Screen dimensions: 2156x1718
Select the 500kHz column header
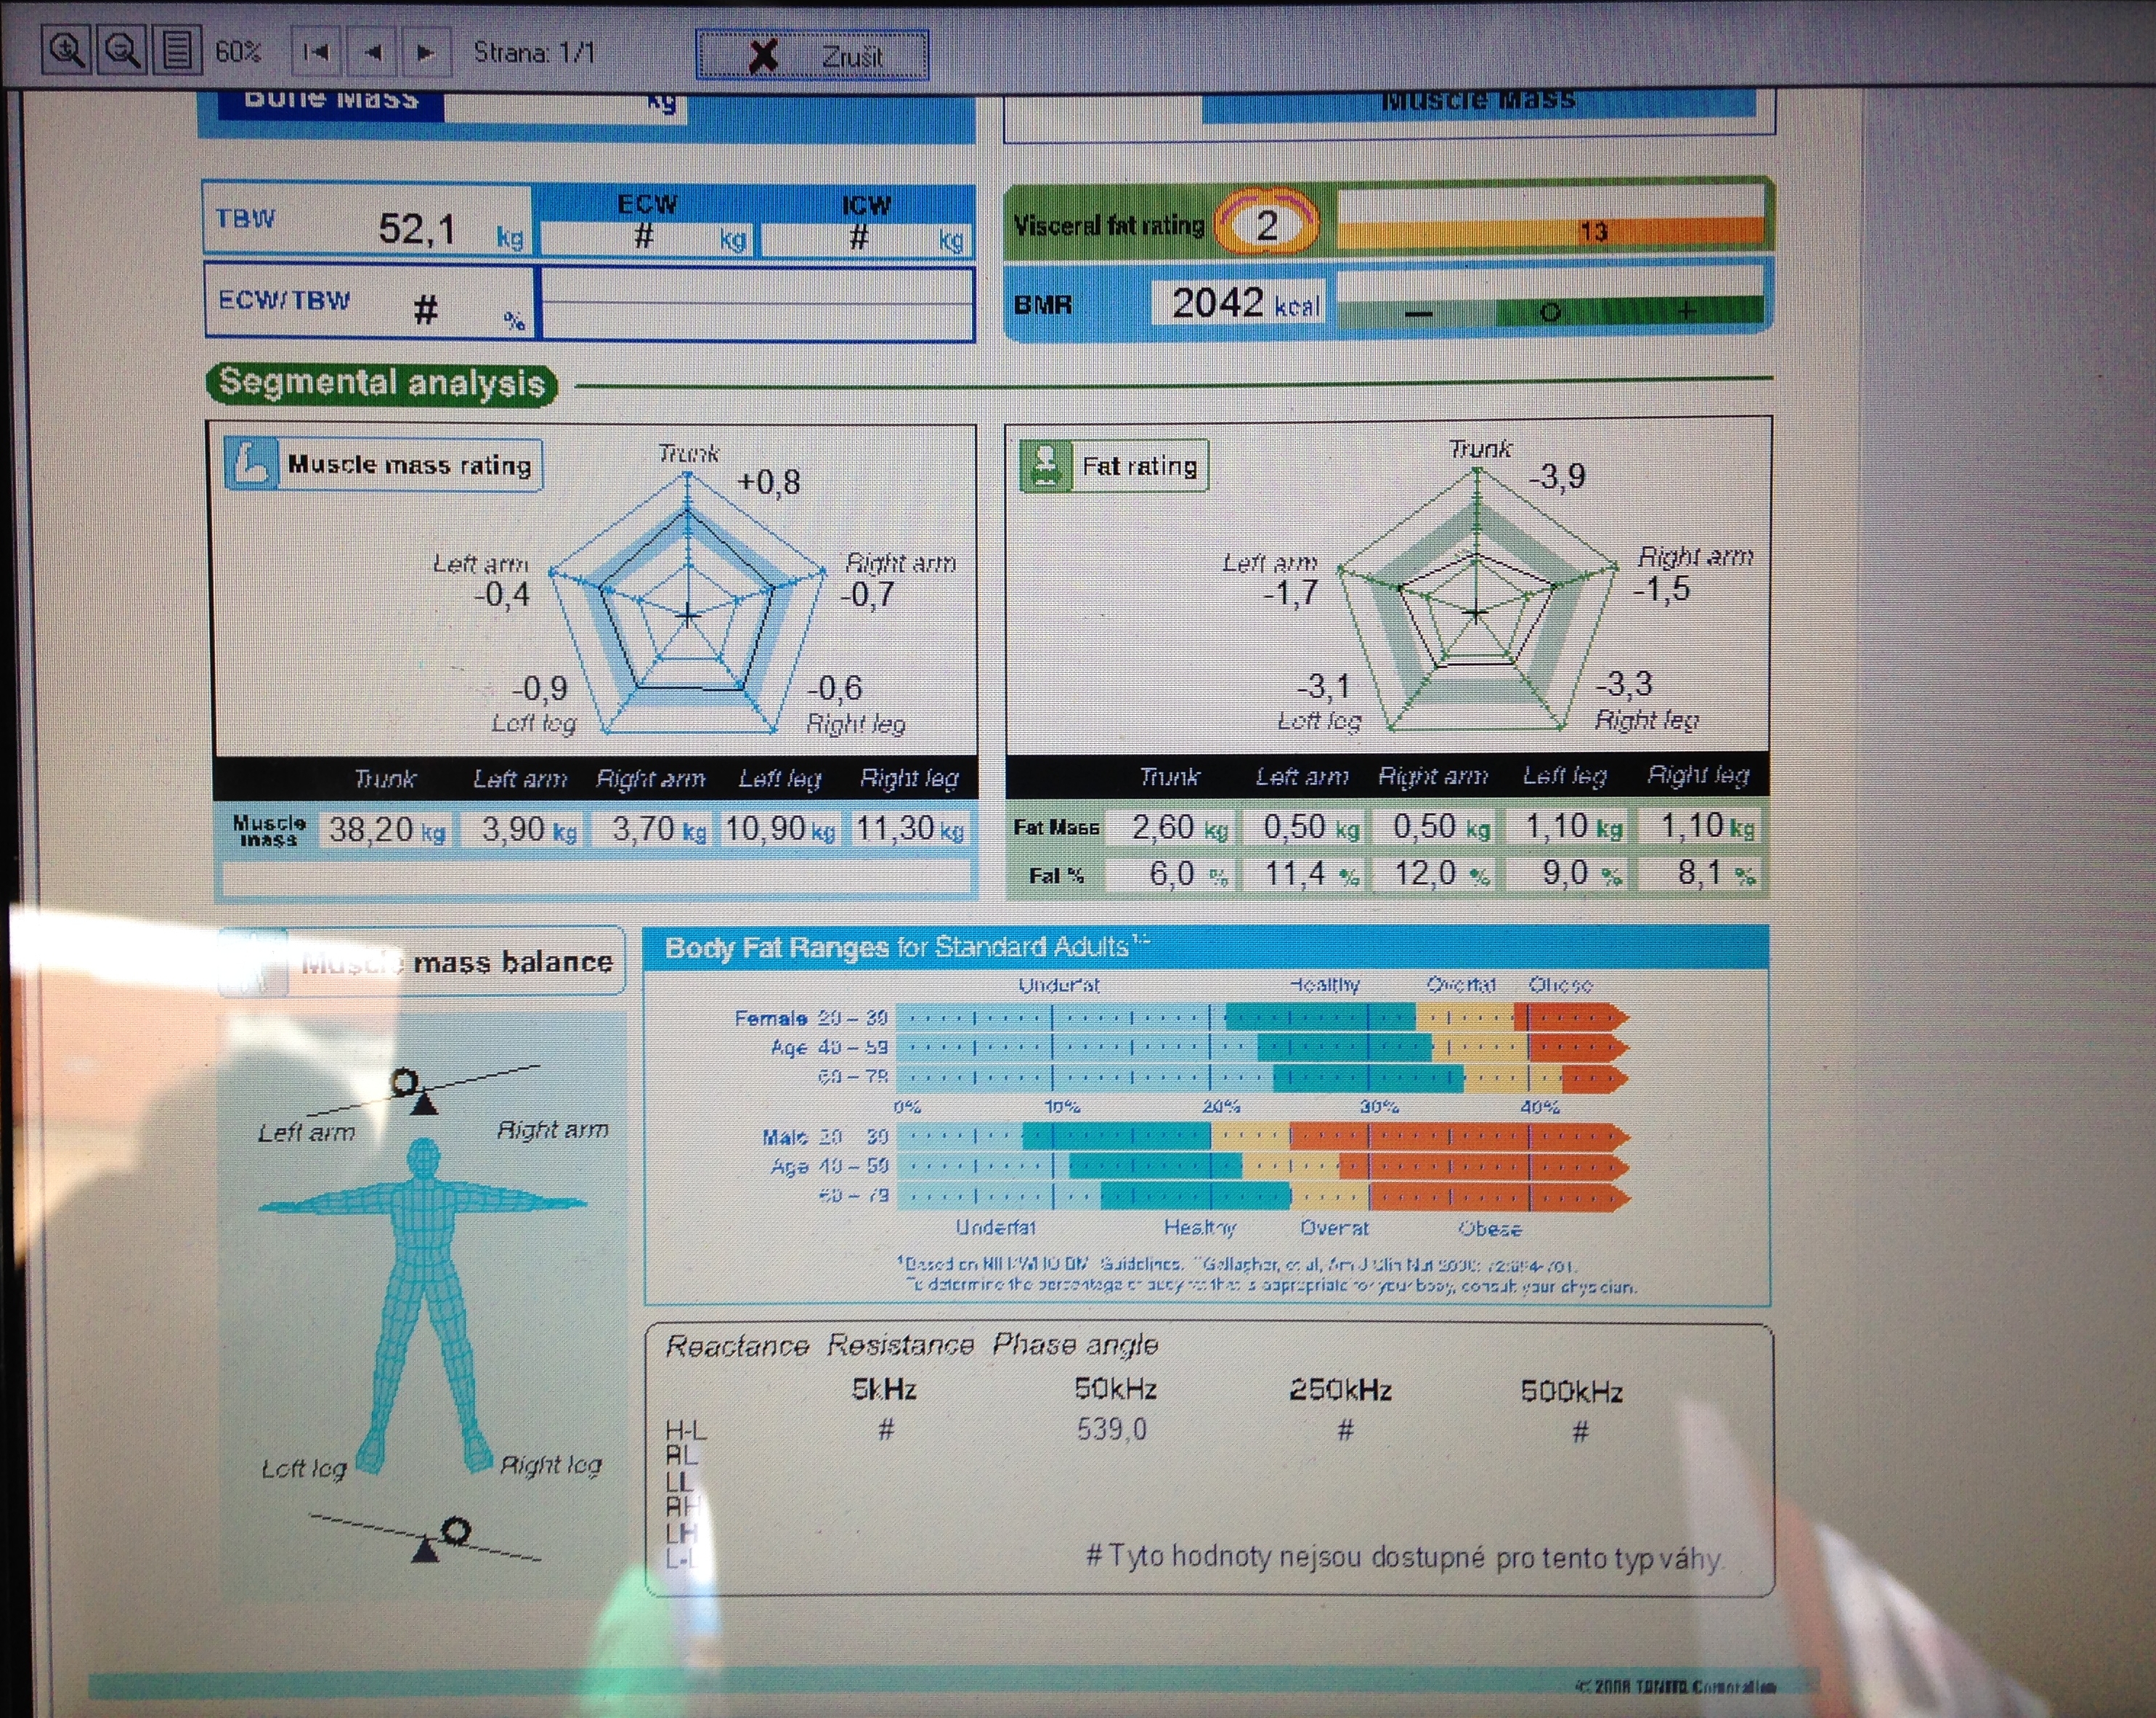click(x=1571, y=1391)
